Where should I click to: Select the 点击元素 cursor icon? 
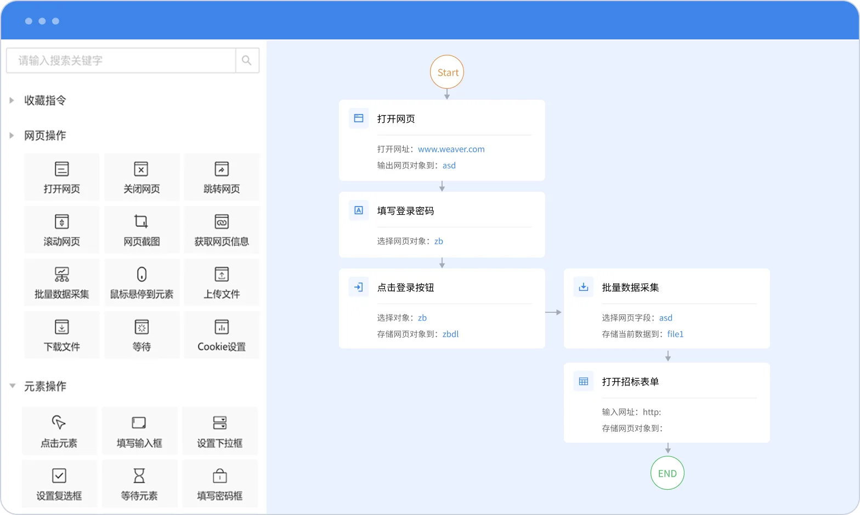[59, 422]
